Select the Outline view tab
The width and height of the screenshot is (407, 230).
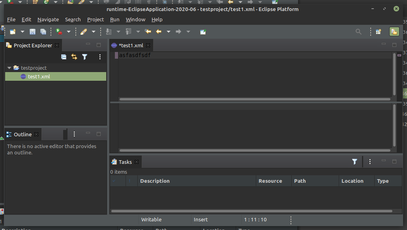coord(23,134)
